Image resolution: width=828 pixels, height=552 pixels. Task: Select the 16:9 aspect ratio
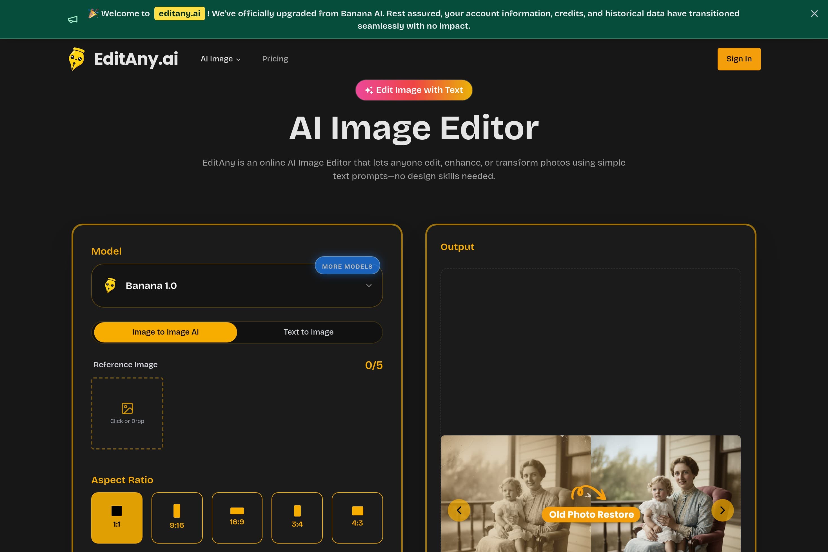[x=237, y=518]
